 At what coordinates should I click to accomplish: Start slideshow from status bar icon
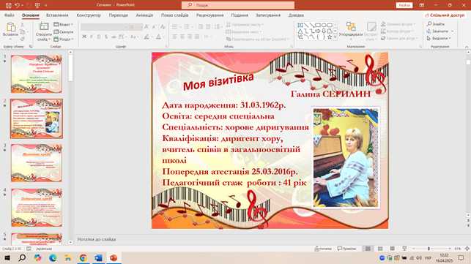pyautogui.click(x=404, y=249)
